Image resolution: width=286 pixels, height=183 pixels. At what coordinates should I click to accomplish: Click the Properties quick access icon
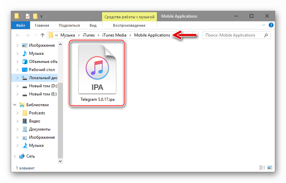27,16
